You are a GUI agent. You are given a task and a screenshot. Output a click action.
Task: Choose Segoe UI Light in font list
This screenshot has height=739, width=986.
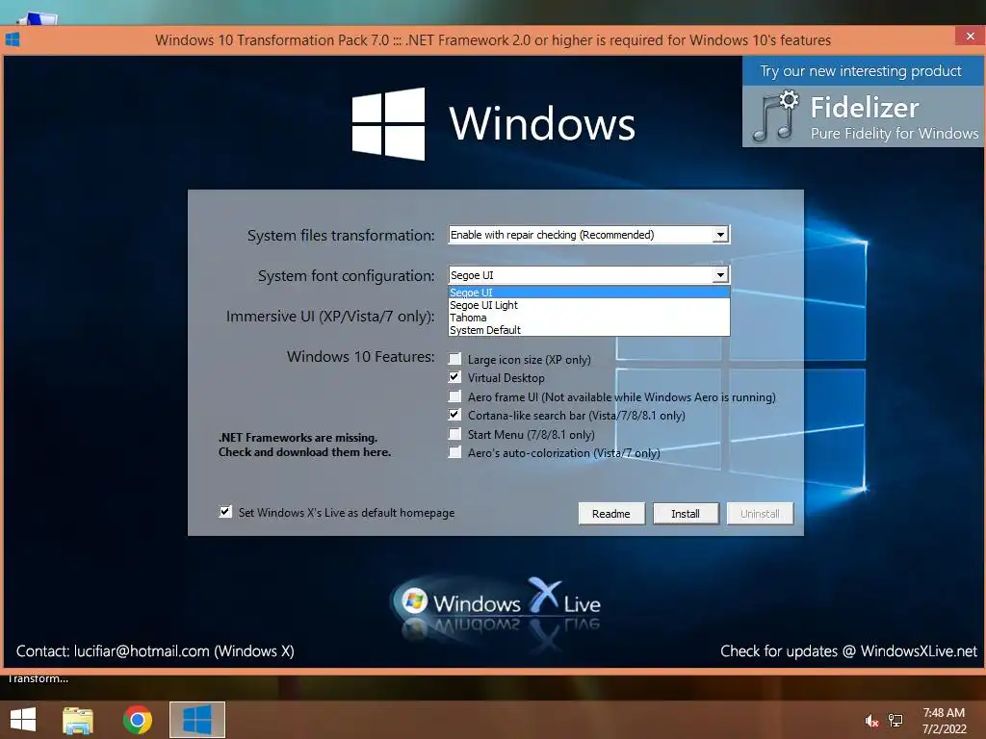588,305
